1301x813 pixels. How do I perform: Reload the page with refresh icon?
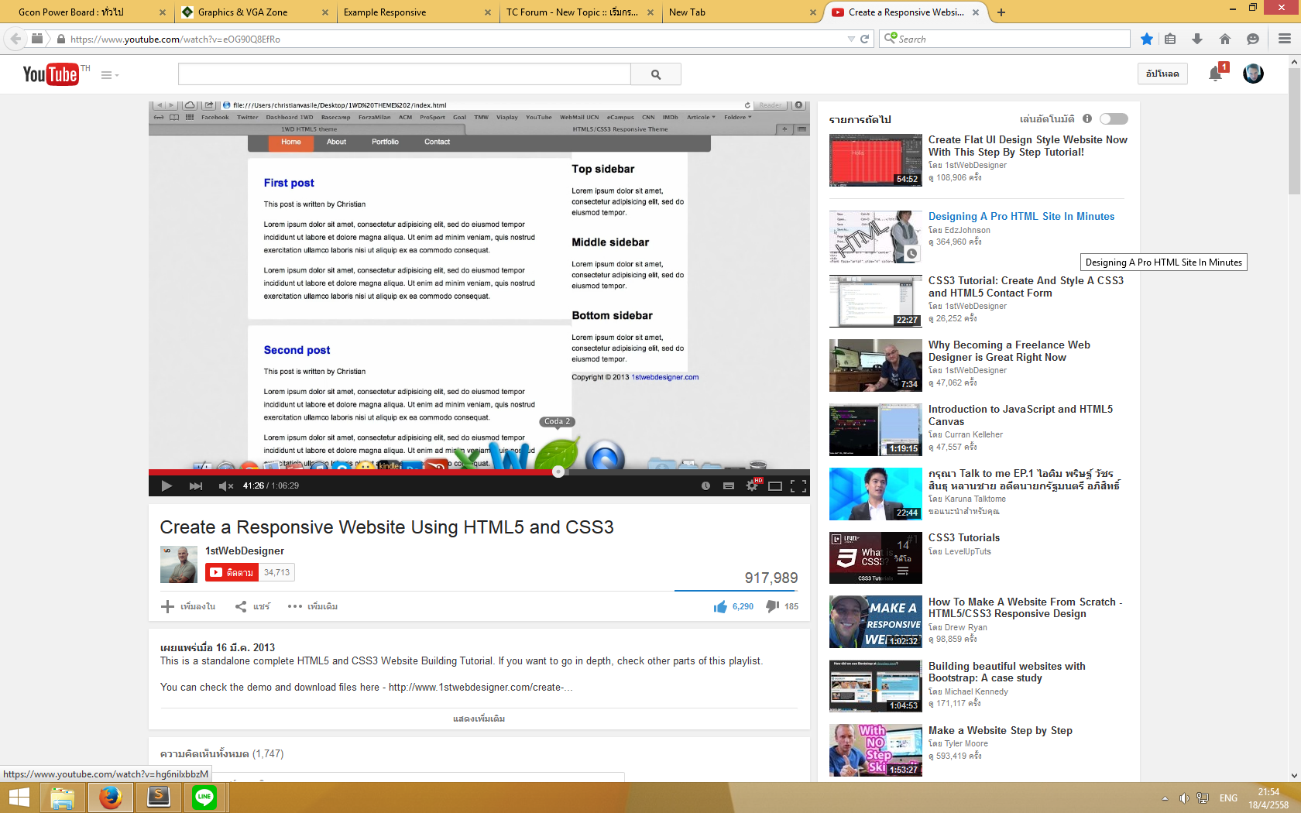(x=865, y=39)
